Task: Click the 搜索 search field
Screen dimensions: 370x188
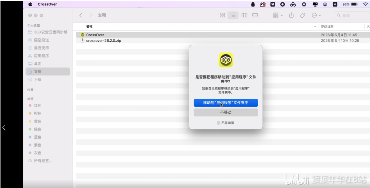Action: (352, 16)
